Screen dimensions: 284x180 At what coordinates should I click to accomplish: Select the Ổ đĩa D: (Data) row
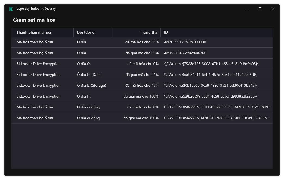(89, 75)
